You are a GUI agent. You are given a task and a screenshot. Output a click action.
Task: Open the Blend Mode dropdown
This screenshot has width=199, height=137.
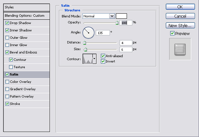point(99,16)
